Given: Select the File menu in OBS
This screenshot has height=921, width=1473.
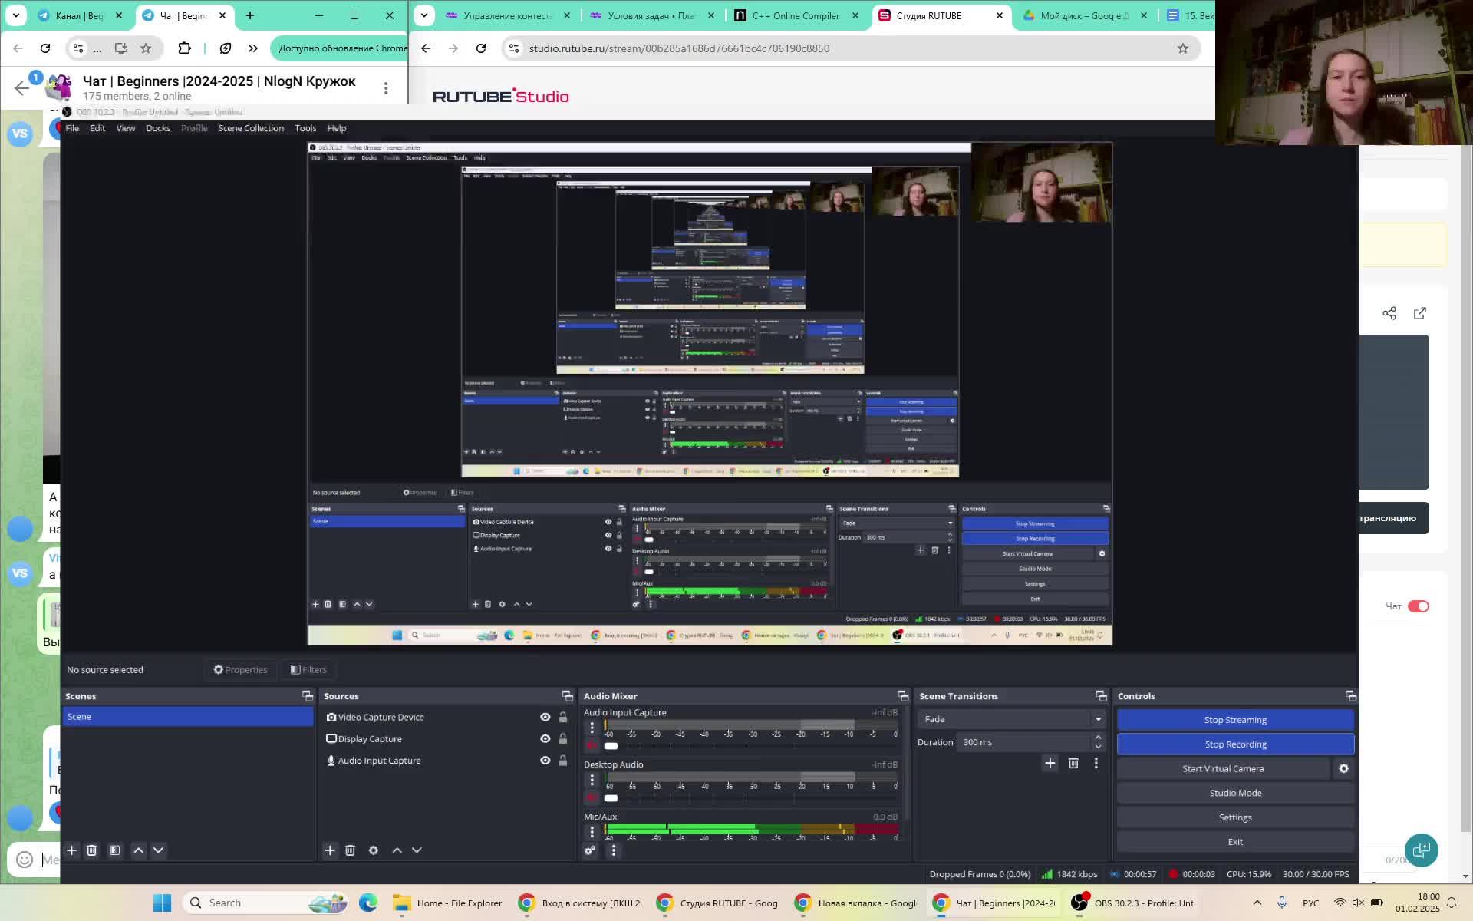Looking at the screenshot, I should pyautogui.click(x=71, y=128).
